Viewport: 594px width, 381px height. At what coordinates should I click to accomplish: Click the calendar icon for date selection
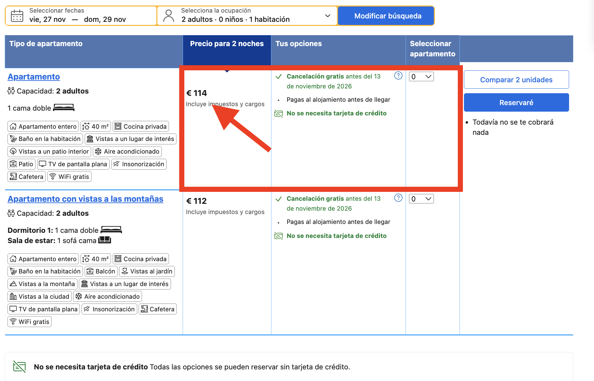coord(17,16)
